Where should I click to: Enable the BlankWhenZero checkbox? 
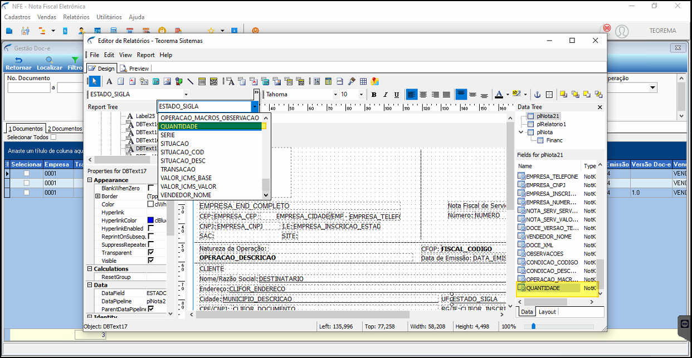tap(150, 188)
